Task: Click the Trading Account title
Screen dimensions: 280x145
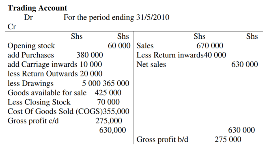Action: pyautogui.click(x=37, y=8)
